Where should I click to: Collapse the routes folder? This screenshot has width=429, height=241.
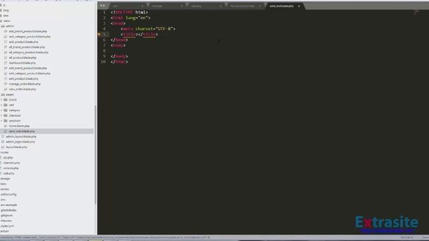(x=5, y=153)
